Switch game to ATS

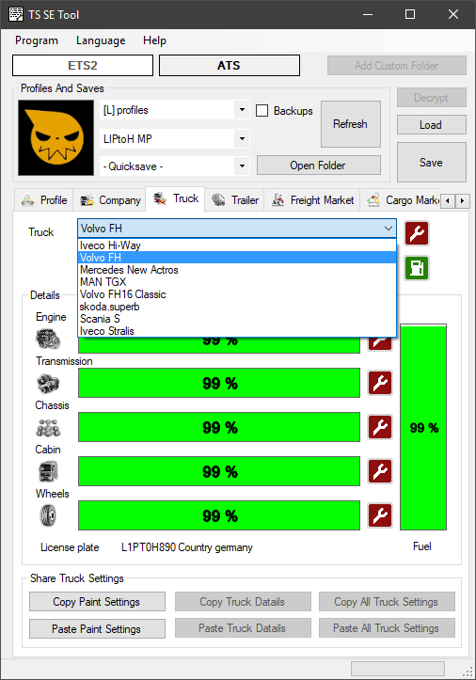pos(230,66)
